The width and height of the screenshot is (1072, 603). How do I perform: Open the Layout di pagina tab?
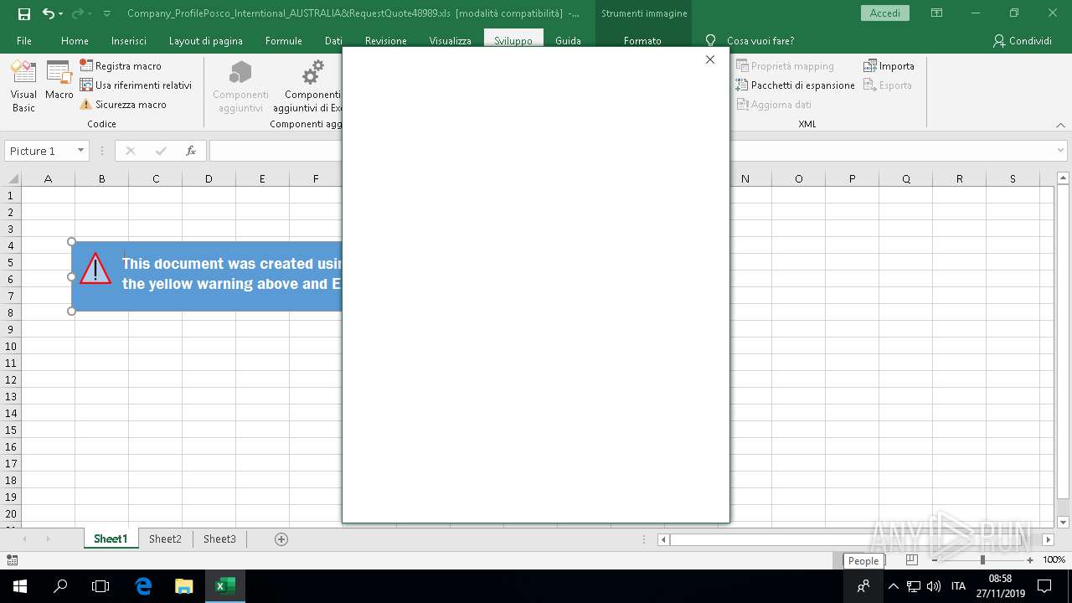pyautogui.click(x=206, y=40)
